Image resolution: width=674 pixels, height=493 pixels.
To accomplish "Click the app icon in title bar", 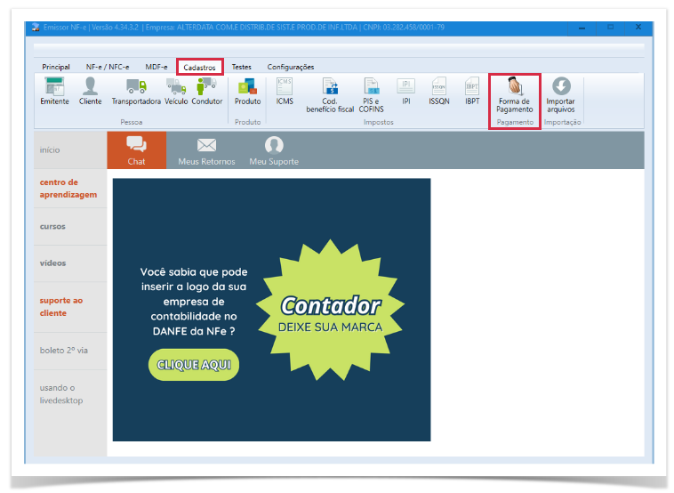I will [x=36, y=27].
